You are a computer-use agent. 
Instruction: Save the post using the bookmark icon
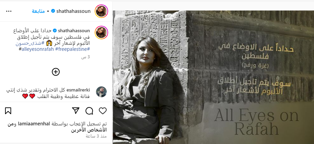coord(8,111)
